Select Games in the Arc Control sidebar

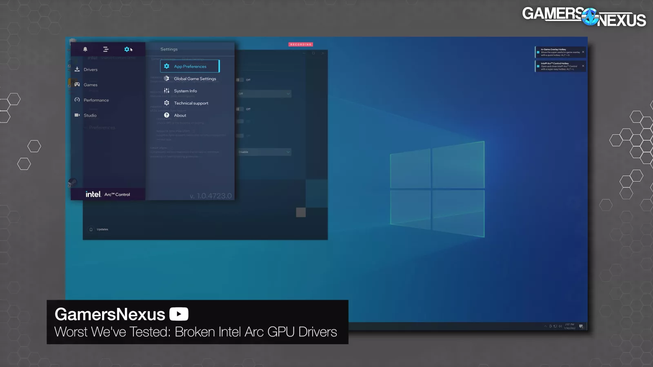[x=90, y=85]
